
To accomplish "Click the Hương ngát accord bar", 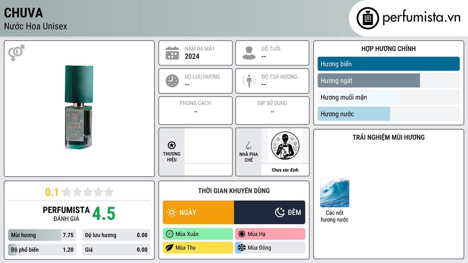I will click(388, 80).
